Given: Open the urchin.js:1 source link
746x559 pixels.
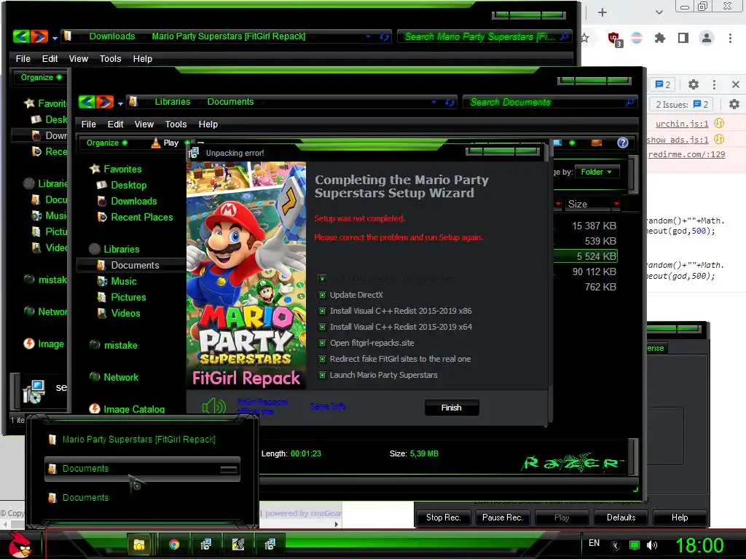Looking at the screenshot, I should pos(682,124).
